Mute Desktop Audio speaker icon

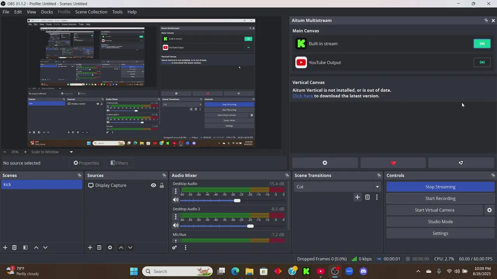coord(176,200)
